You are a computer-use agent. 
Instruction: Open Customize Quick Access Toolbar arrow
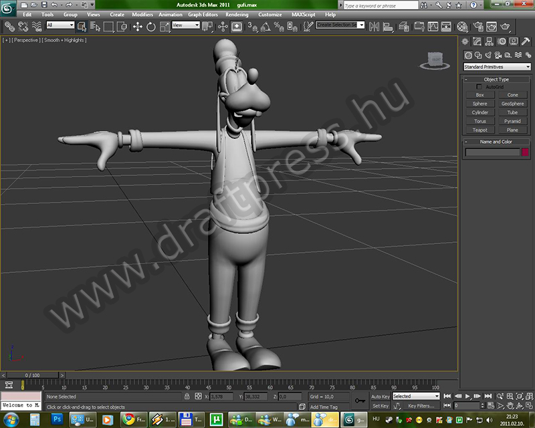(92, 5)
